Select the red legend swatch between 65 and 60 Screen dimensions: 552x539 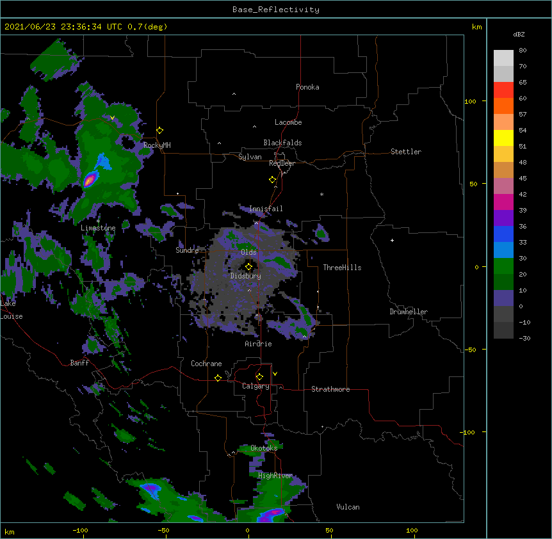(503, 90)
